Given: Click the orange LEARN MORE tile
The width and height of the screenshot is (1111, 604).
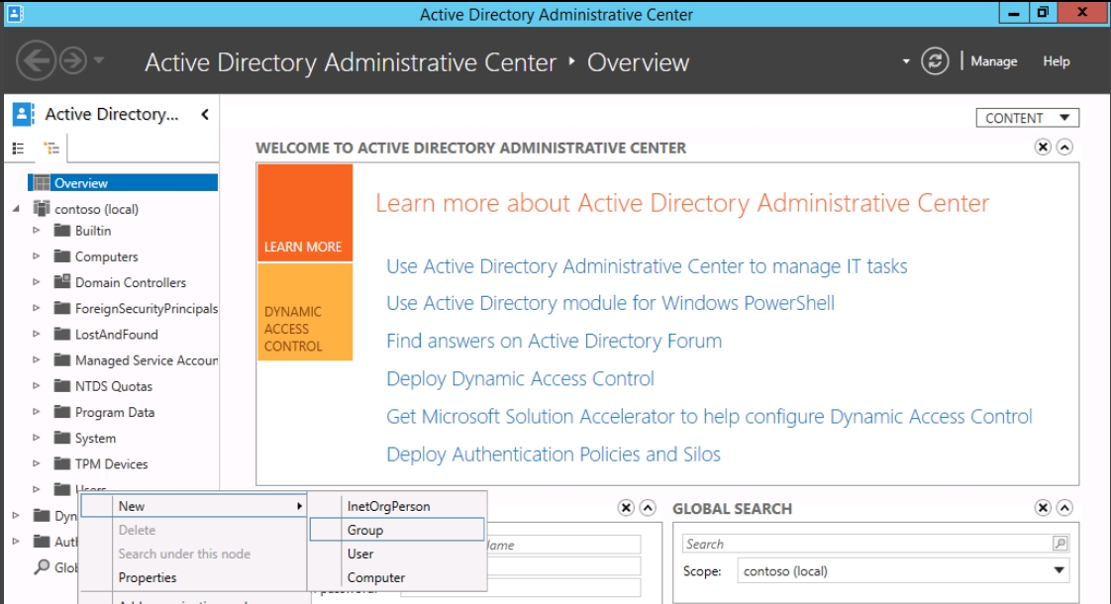Looking at the screenshot, I should [304, 213].
